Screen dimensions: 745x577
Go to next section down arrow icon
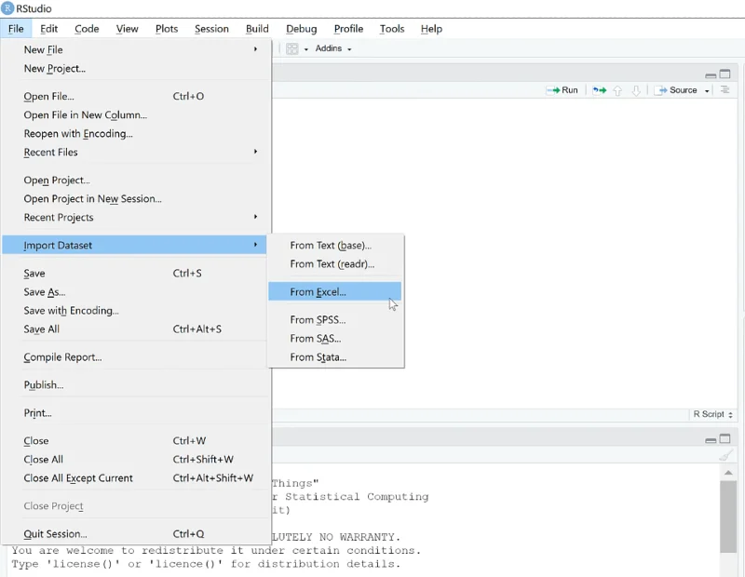coord(636,90)
